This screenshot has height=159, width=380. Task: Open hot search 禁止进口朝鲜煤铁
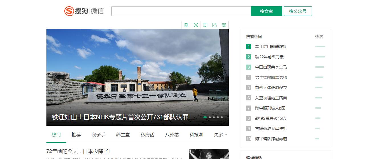271,47
